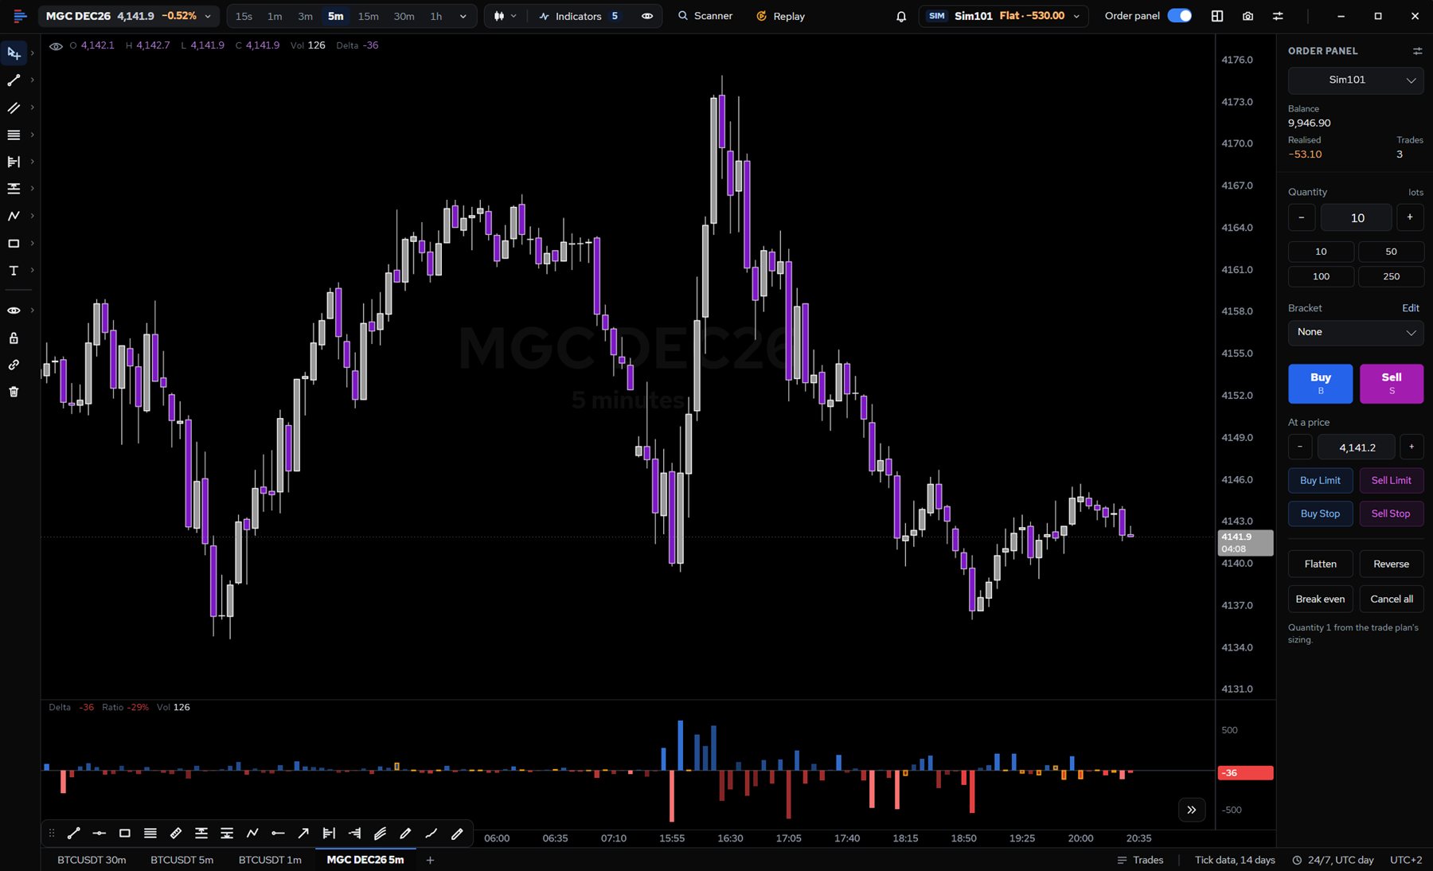Viewport: 1433px width, 871px height.
Task: Open the main hamburger menu icon
Action: point(20,16)
